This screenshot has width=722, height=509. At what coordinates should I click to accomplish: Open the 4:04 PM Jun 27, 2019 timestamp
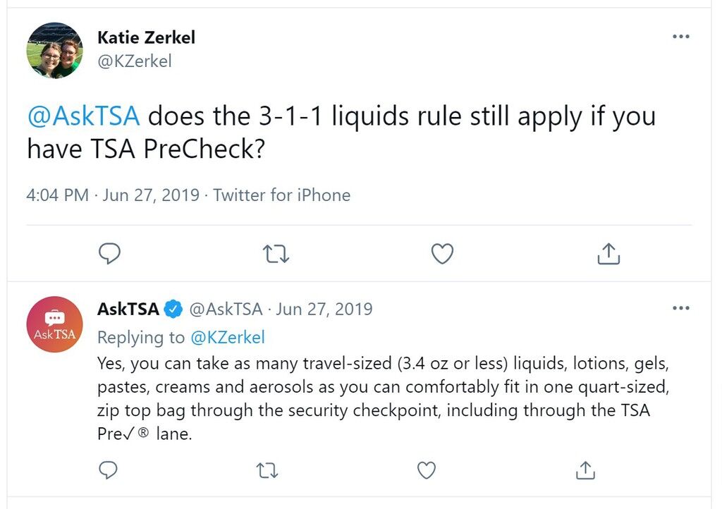pyautogui.click(x=113, y=195)
